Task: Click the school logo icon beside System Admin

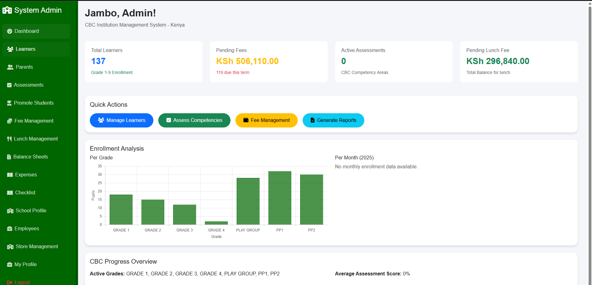Action: pos(7,10)
